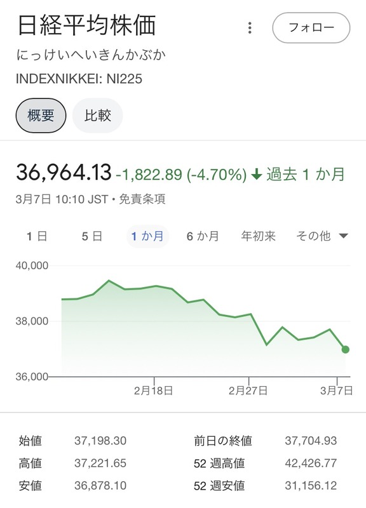
Task: Expand the その他 range dropdown
Action: pos(322,236)
